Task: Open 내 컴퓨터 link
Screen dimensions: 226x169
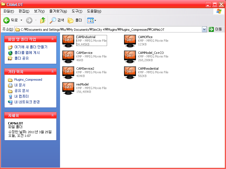Action: click(x=22, y=96)
